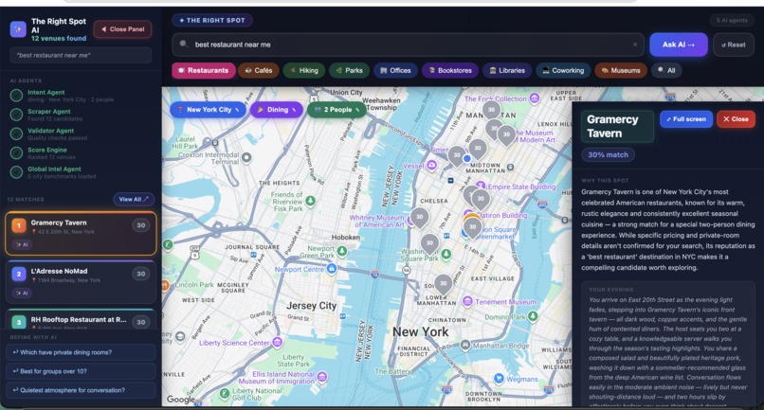
Task: Click the Close Panel button
Action: click(x=122, y=29)
